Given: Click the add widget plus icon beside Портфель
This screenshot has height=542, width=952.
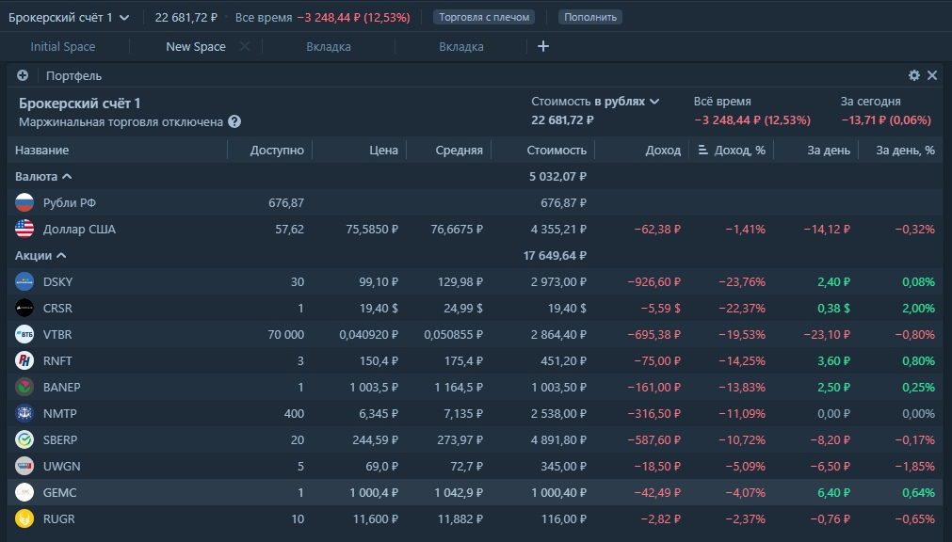Looking at the screenshot, I should [23, 75].
